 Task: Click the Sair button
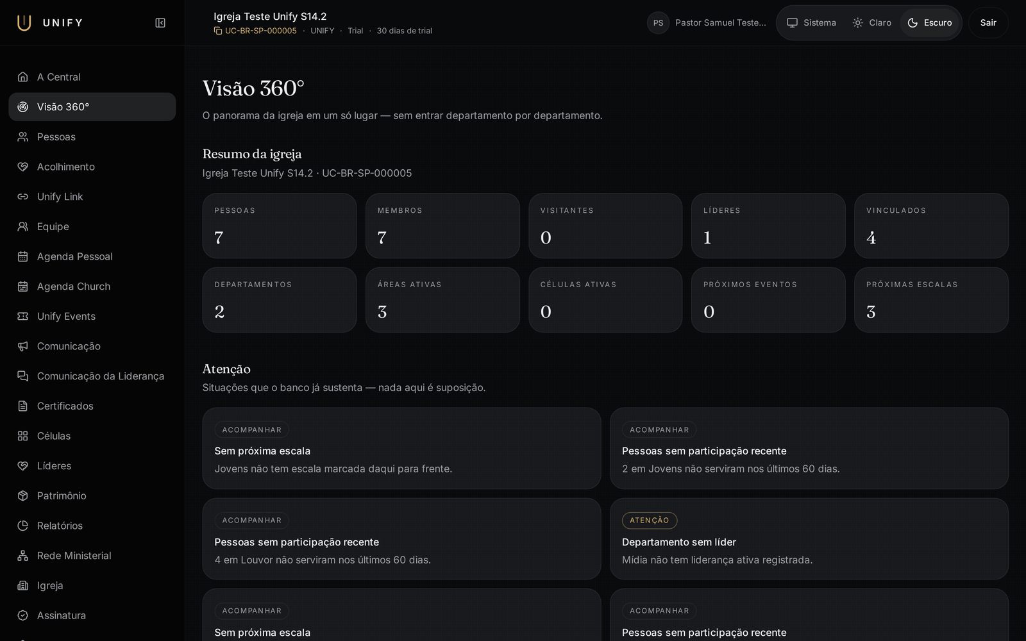click(x=988, y=23)
